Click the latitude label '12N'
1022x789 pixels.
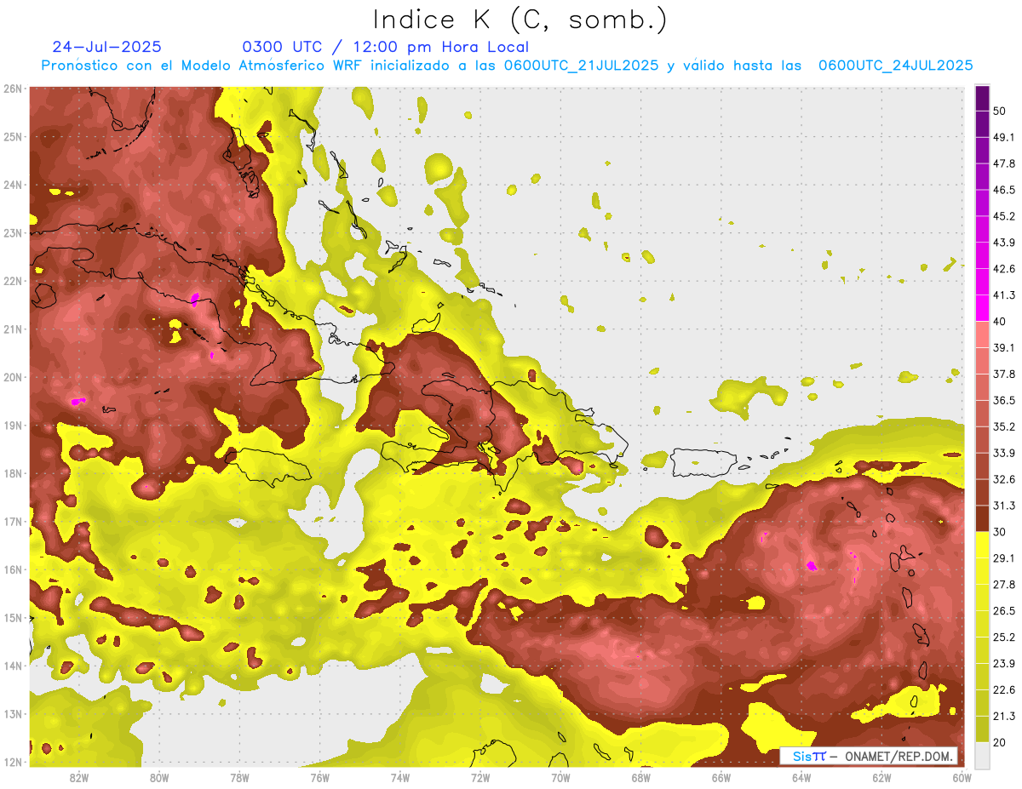[12, 762]
